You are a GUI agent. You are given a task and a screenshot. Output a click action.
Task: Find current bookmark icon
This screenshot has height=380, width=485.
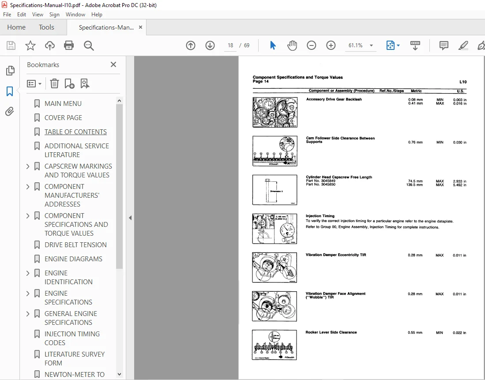[x=85, y=83]
